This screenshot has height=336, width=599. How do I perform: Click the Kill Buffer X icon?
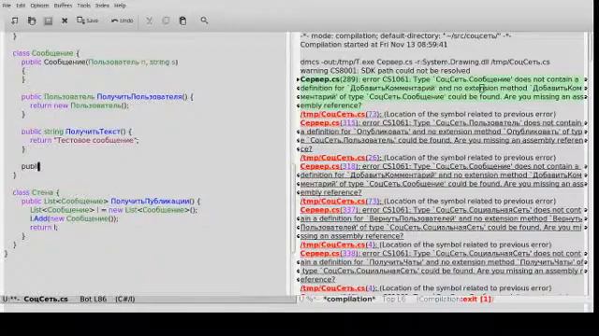coord(65,21)
